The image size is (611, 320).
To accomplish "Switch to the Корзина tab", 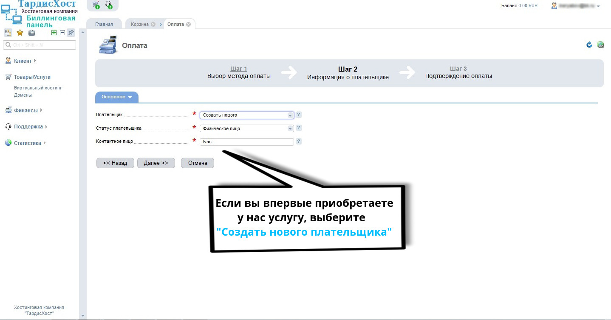I will point(140,24).
